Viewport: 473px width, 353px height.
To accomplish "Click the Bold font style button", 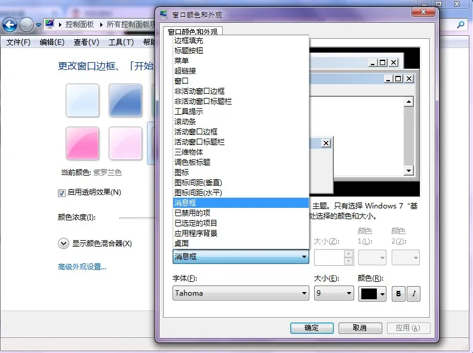I will pyautogui.click(x=398, y=293).
